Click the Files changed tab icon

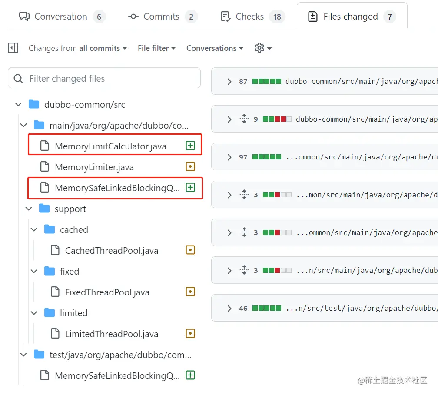(312, 17)
